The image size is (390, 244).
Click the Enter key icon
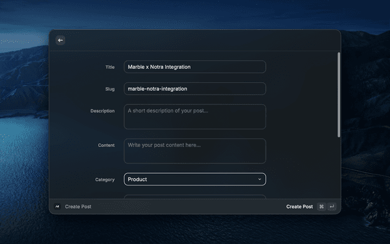(x=331, y=207)
